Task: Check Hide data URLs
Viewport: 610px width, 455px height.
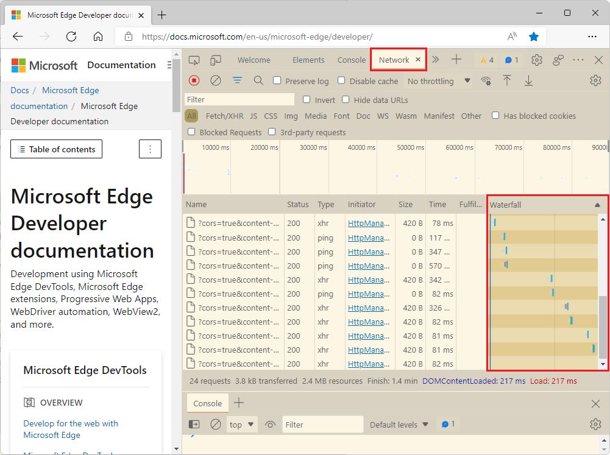Action: (346, 99)
